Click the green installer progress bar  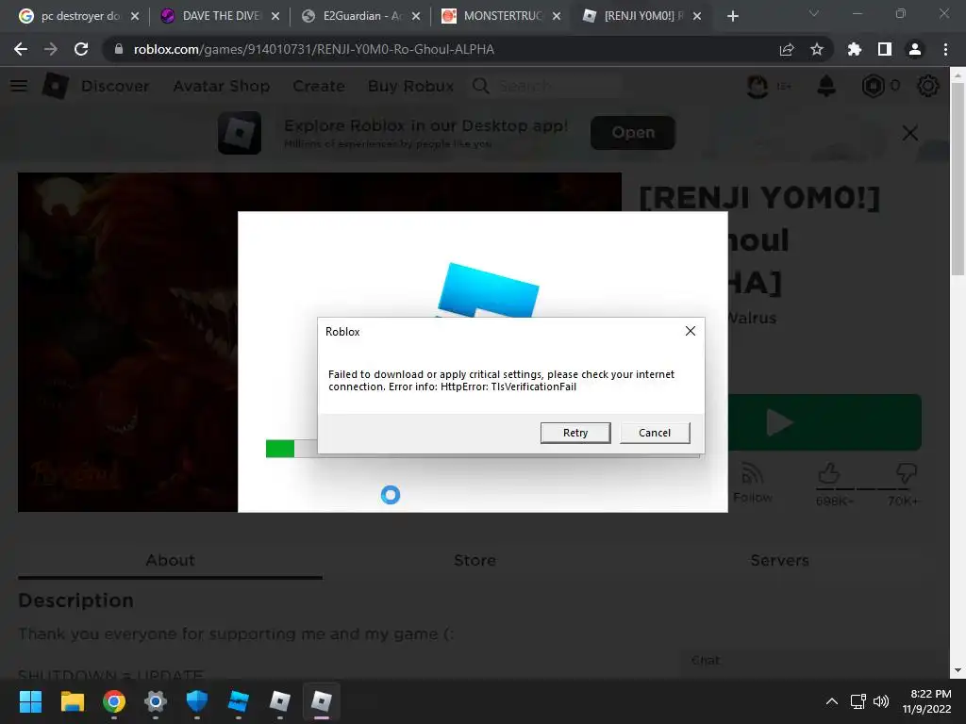(x=279, y=449)
